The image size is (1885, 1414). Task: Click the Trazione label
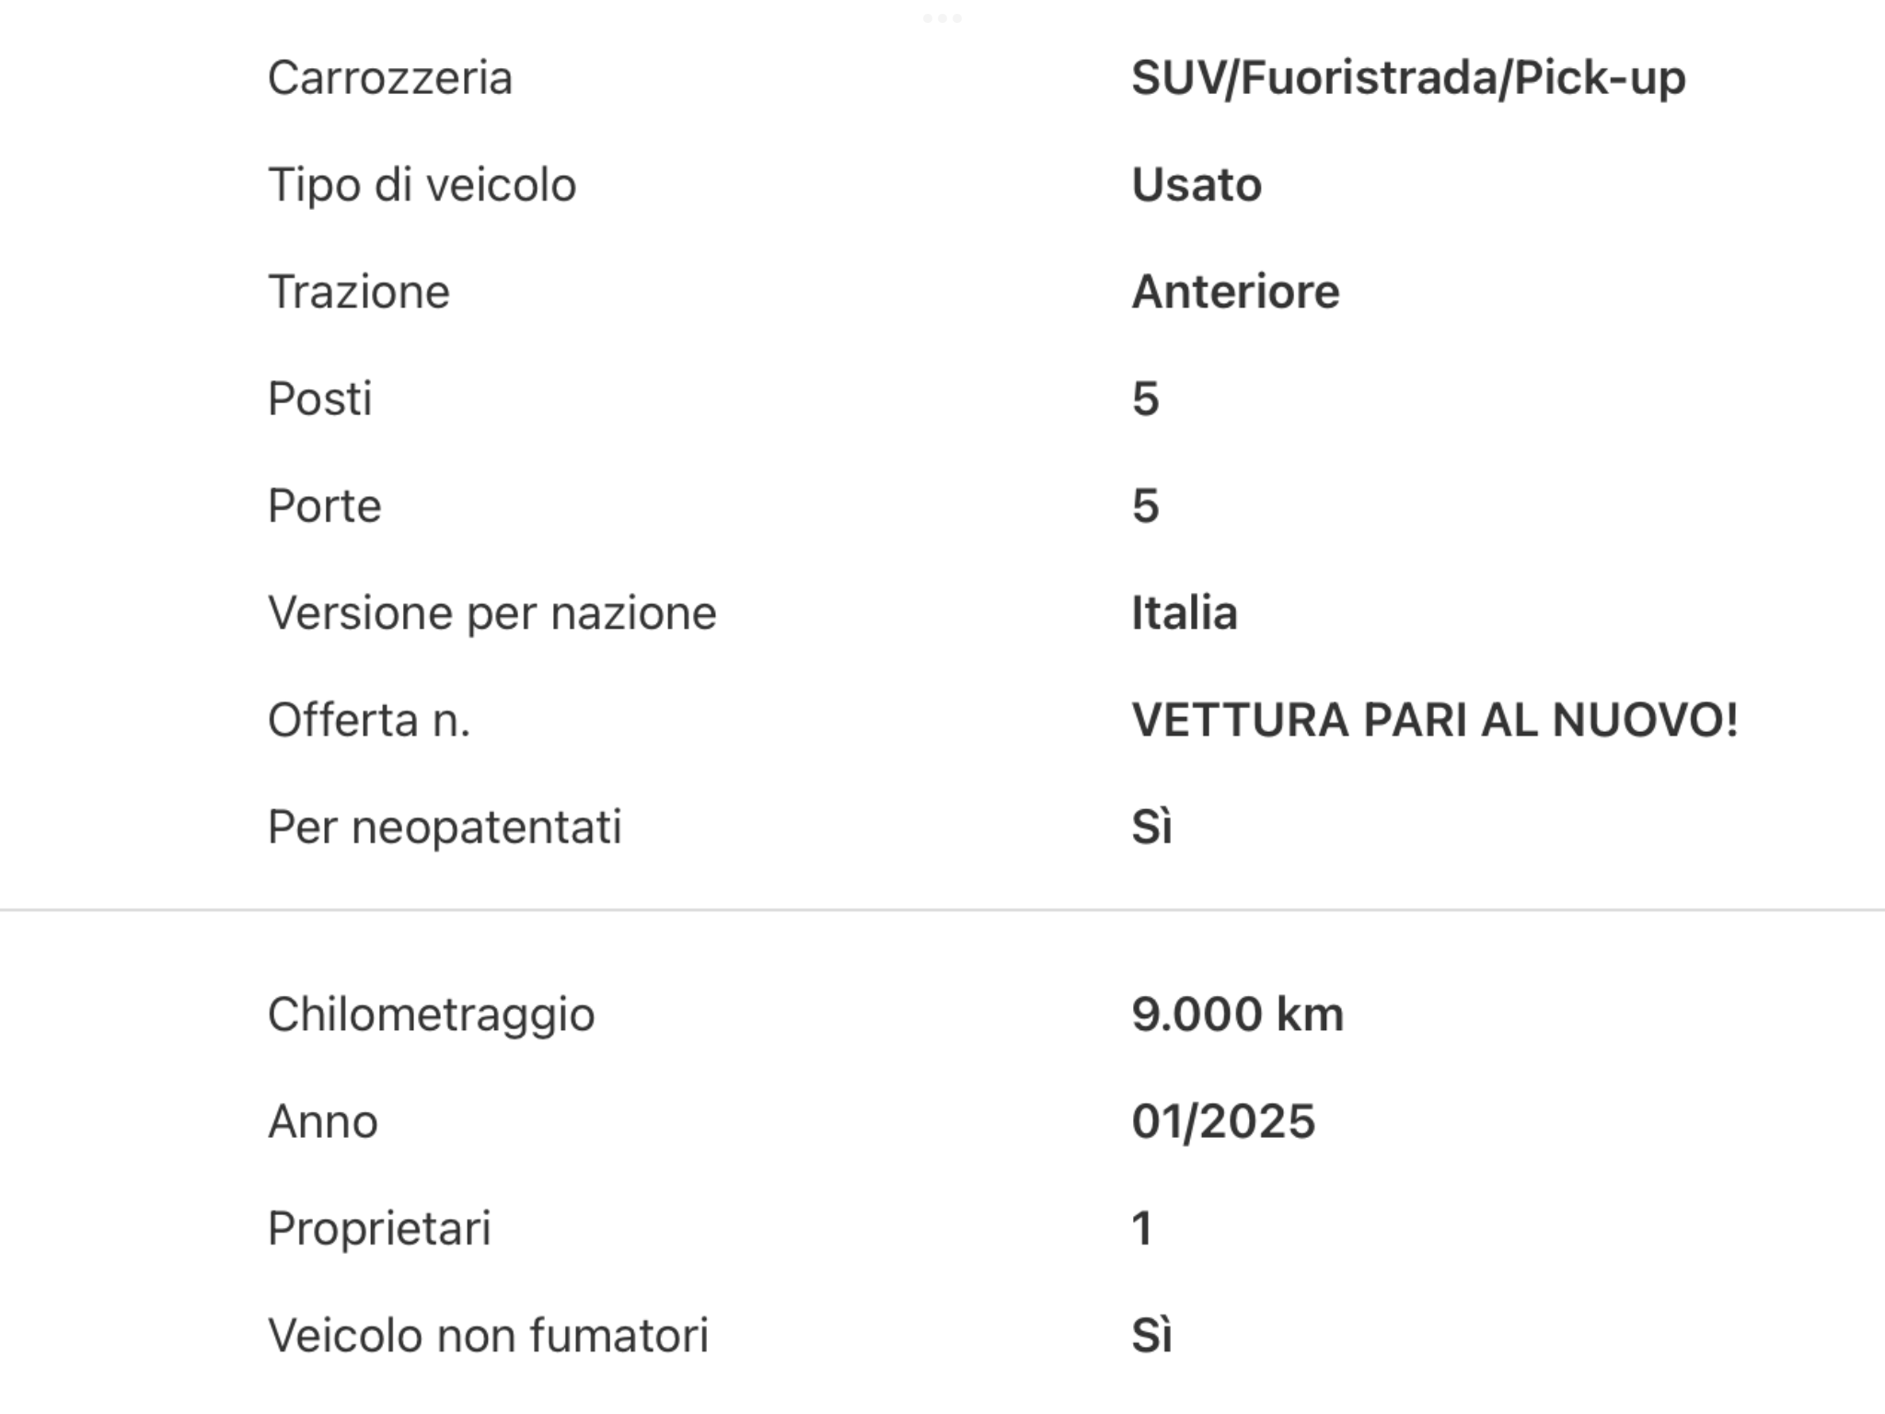[358, 292]
